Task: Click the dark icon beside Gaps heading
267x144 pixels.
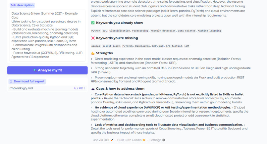Action: [x=93, y=89]
